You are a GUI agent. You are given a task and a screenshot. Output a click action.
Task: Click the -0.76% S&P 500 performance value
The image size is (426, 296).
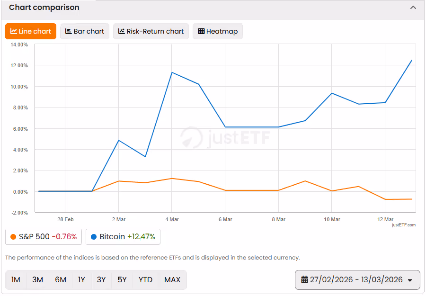click(64, 237)
